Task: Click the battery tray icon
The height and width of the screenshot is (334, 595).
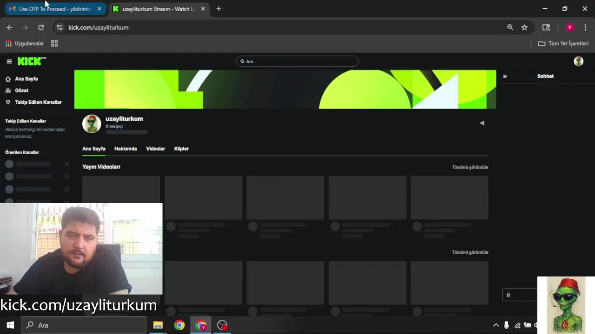Action: (x=528, y=325)
